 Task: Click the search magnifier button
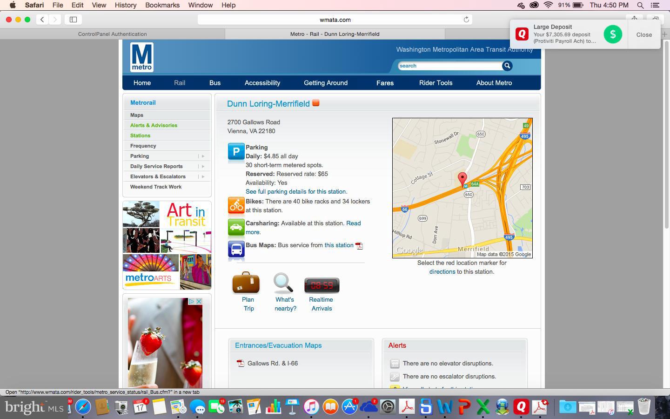tap(507, 66)
